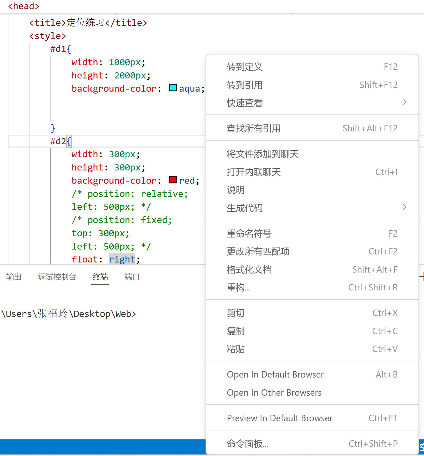Screen dimensions: 424x456
Task: Expand the 生成代码 submenu chevron
Action: pyautogui.click(x=404, y=207)
